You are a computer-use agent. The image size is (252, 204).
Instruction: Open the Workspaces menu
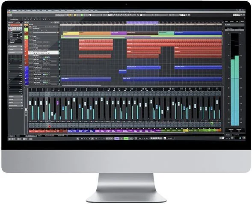[70, 10]
